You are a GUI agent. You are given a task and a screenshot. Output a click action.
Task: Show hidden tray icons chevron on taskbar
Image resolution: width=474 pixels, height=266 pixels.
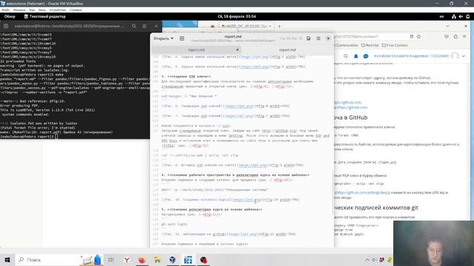[x=367, y=259]
